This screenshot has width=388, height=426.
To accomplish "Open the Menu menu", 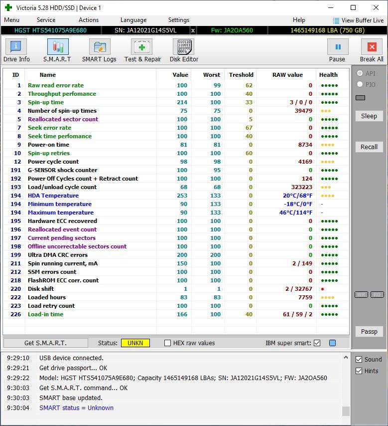I will click(11, 20).
